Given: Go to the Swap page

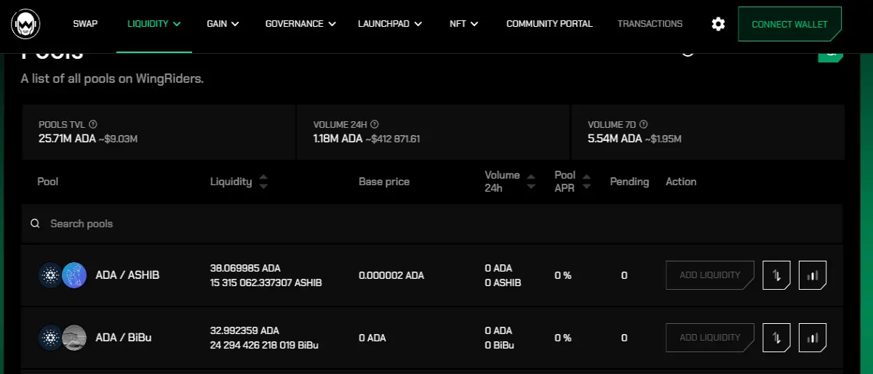Looking at the screenshot, I should click(x=85, y=24).
